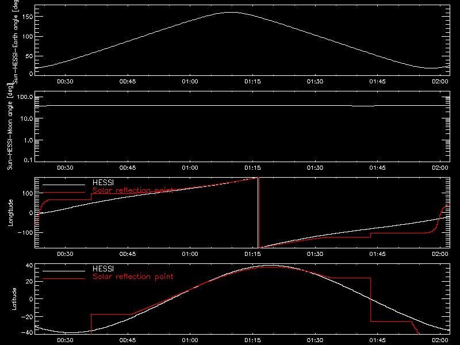This screenshot has height=345, width=460.
Task: Click the 'Latitude' y-axis label
Action: [14, 299]
